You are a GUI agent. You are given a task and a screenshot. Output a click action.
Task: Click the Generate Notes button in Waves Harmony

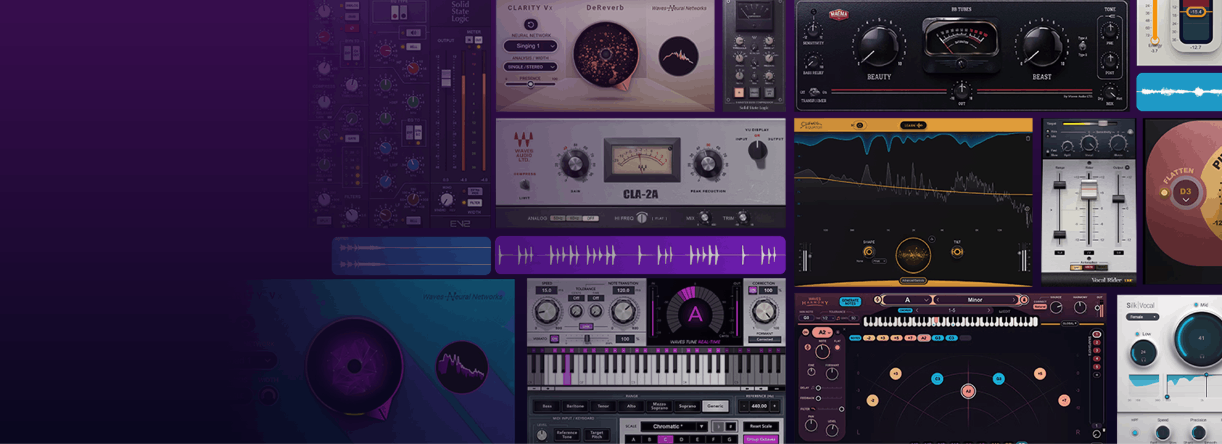pyautogui.click(x=850, y=302)
